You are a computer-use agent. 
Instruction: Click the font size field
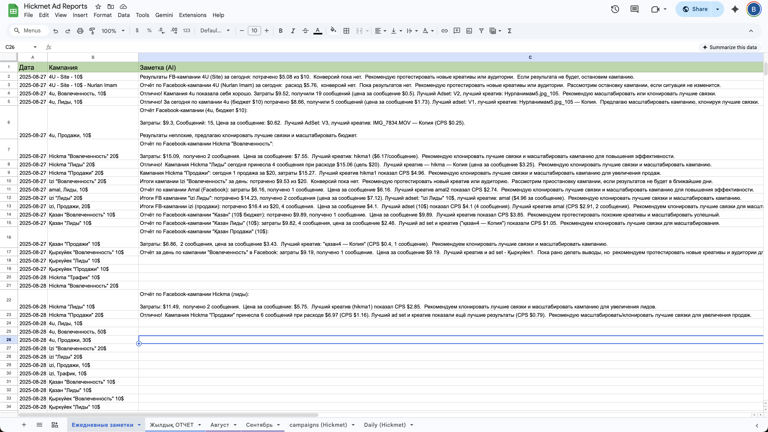(x=254, y=31)
